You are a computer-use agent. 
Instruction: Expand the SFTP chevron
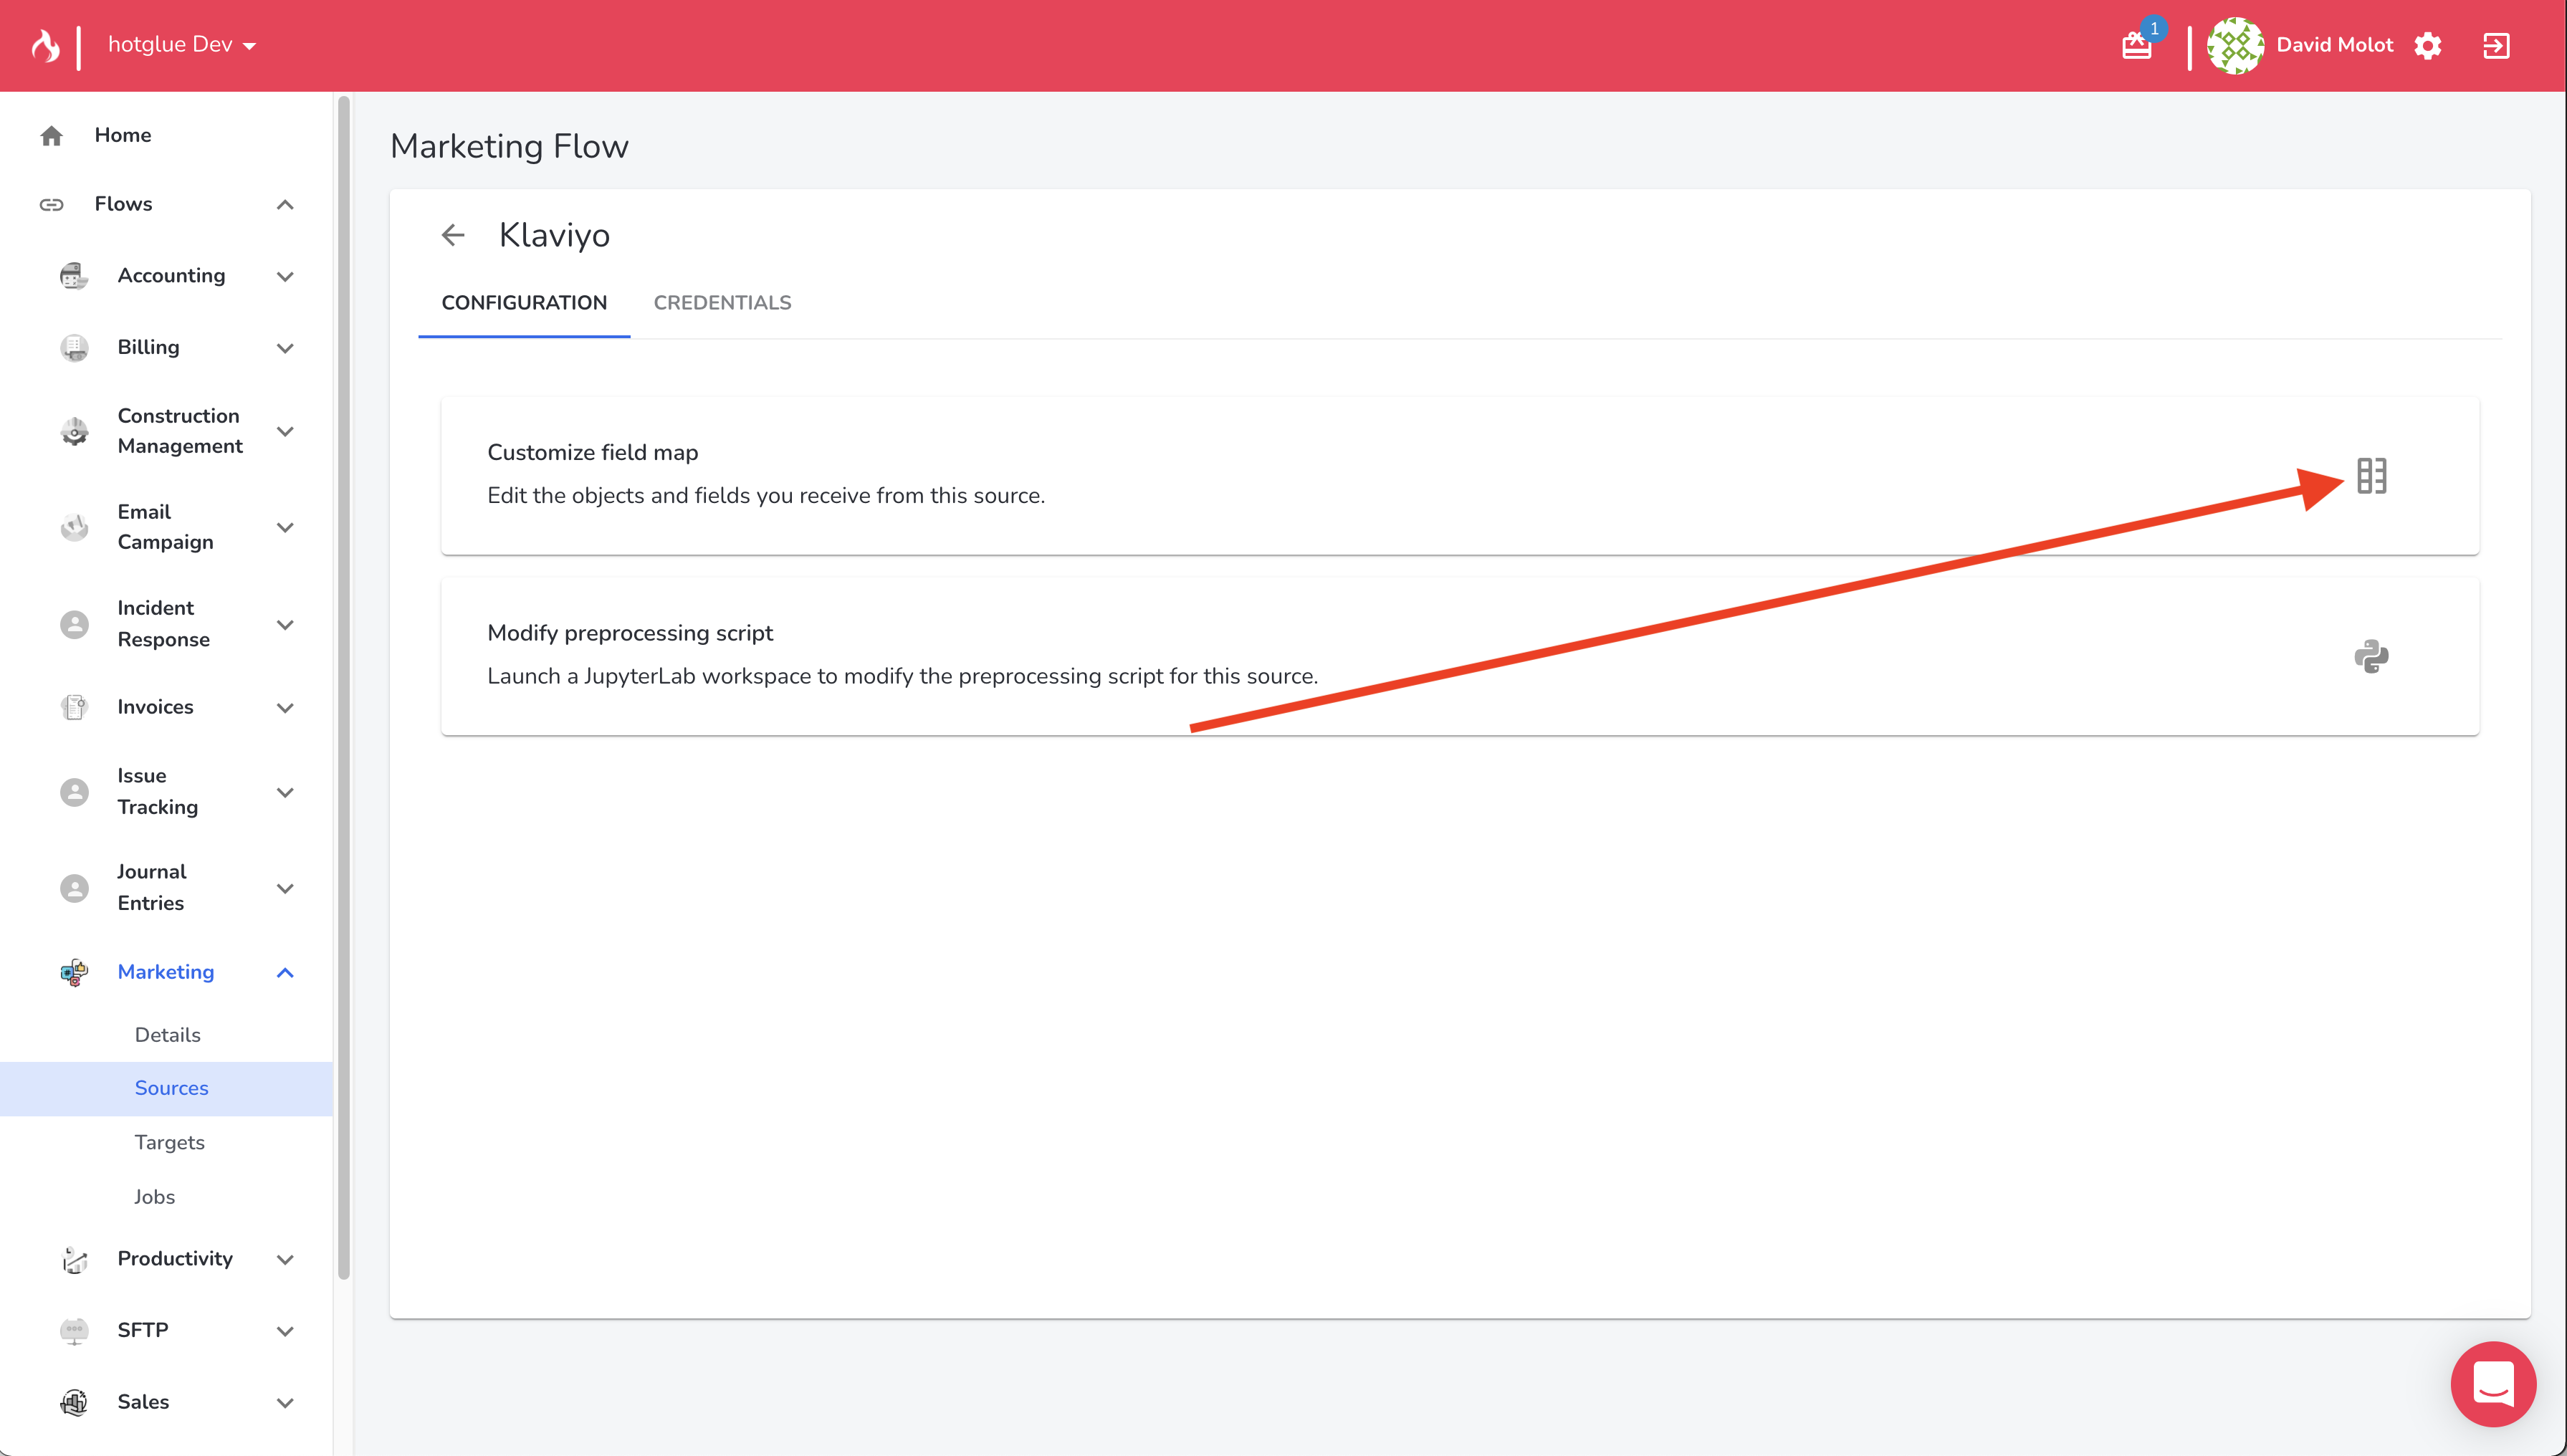(285, 1331)
